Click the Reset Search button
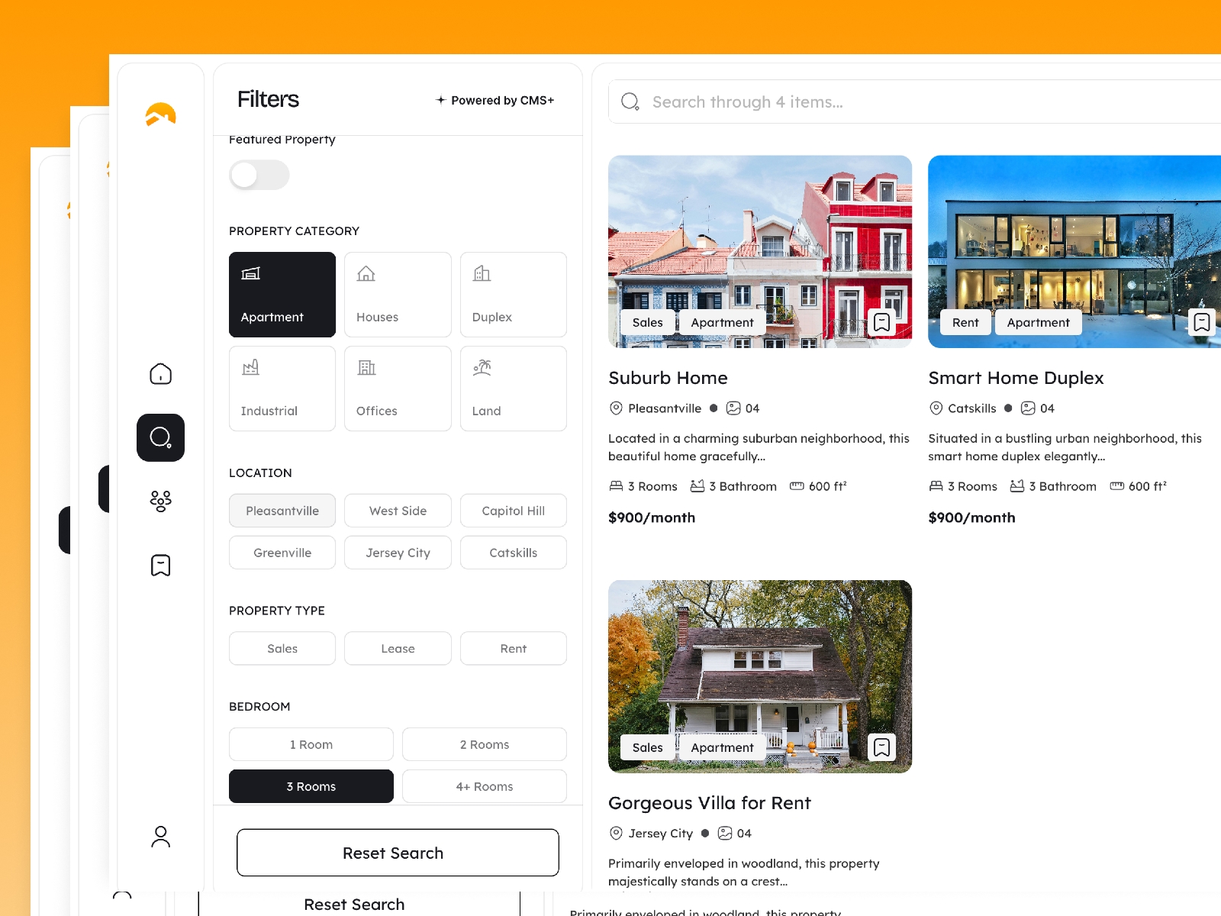The image size is (1221, 916). coord(398,853)
